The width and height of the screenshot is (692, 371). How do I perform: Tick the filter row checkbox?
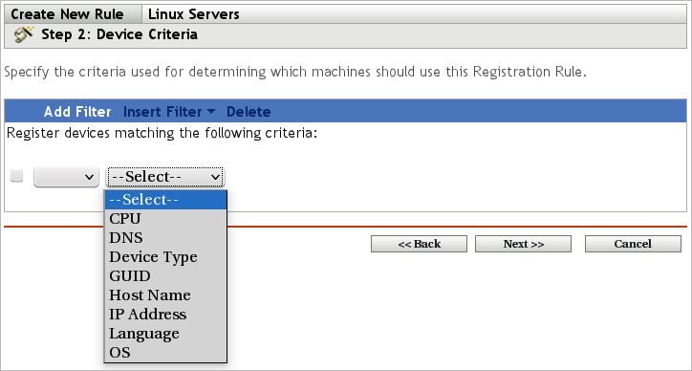(17, 176)
